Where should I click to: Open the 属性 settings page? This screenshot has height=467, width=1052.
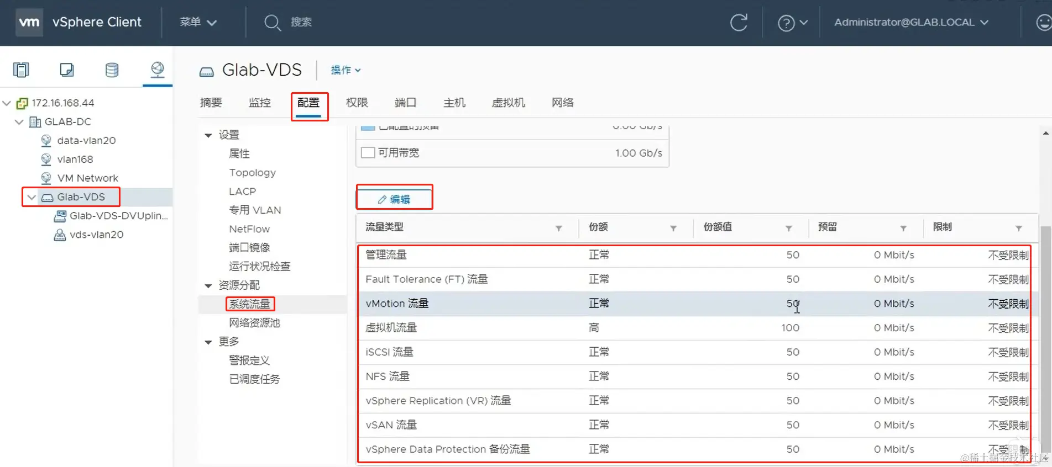[239, 154]
